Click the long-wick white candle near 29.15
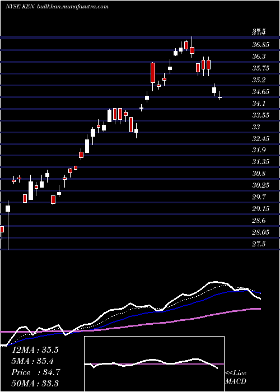Viewport: 280px width, 392px height. coord(8,208)
